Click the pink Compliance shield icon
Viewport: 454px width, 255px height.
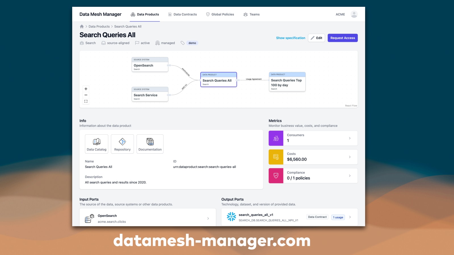point(276,176)
